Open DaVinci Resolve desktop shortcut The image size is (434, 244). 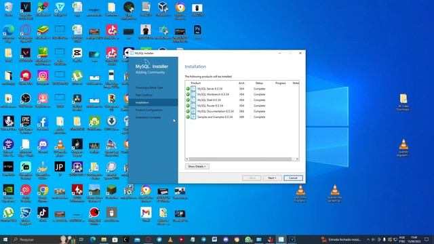click(x=77, y=102)
